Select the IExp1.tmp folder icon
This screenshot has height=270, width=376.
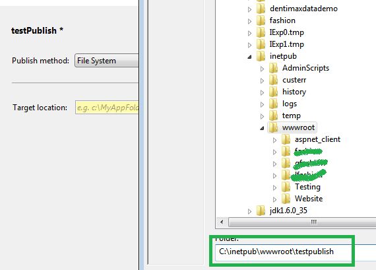click(x=261, y=44)
